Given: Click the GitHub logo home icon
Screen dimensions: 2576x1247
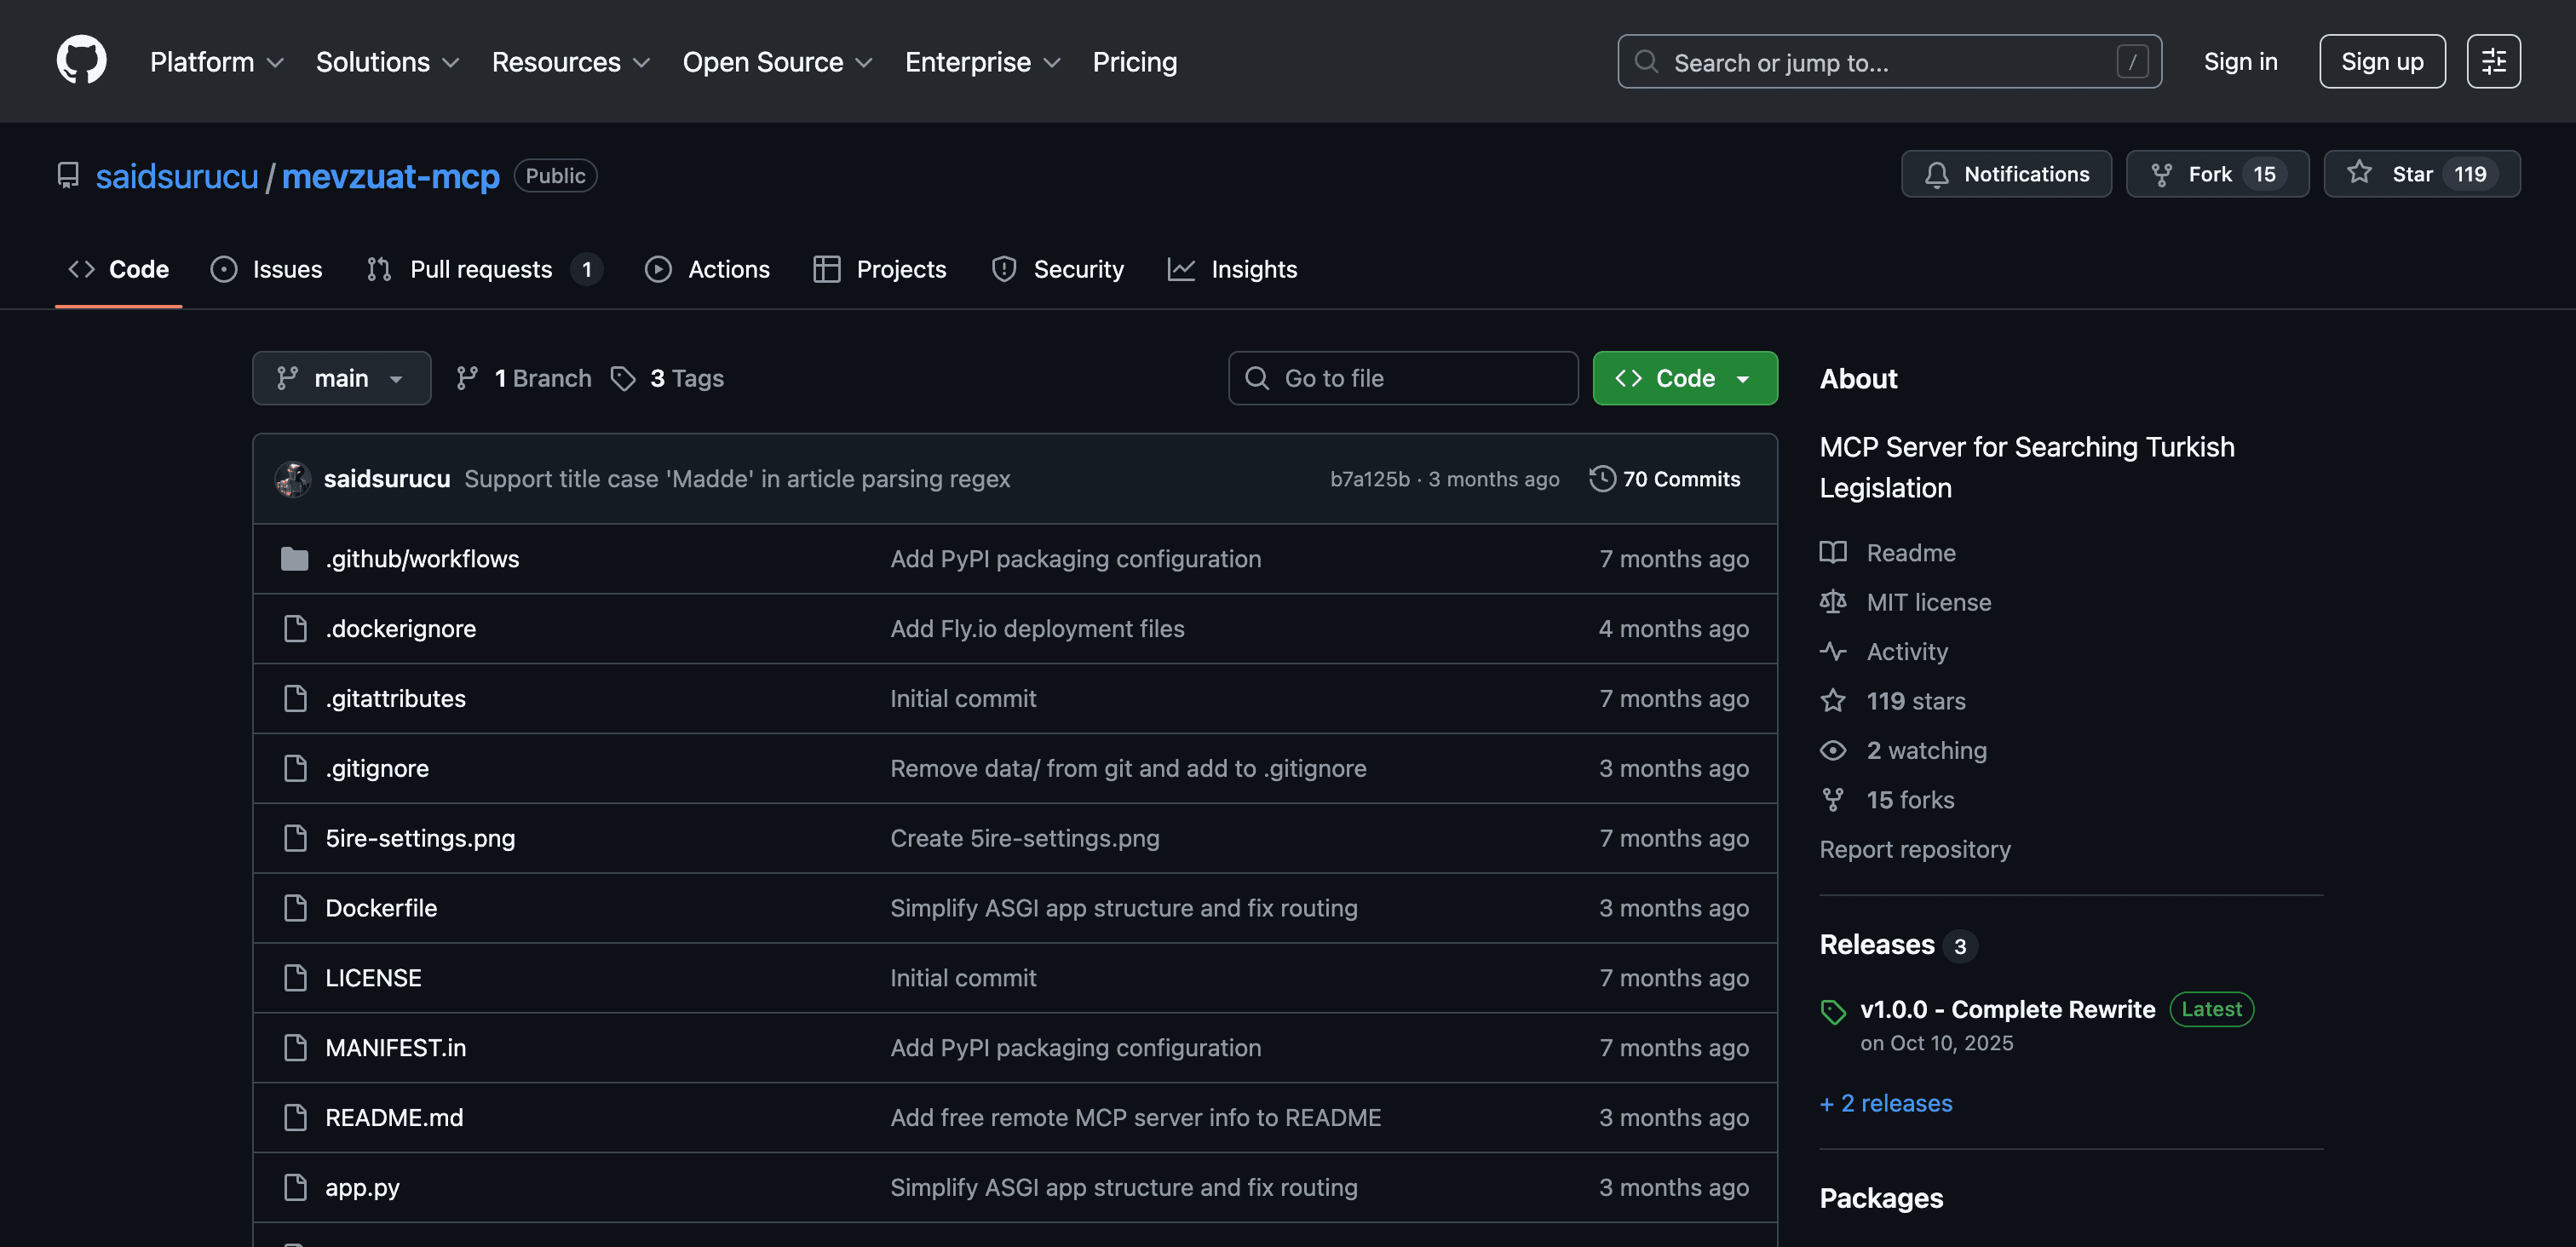Looking at the screenshot, I should [x=81, y=61].
